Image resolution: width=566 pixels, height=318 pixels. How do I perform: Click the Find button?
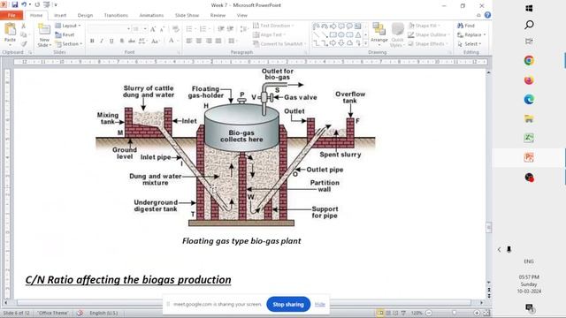click(466, 26)
